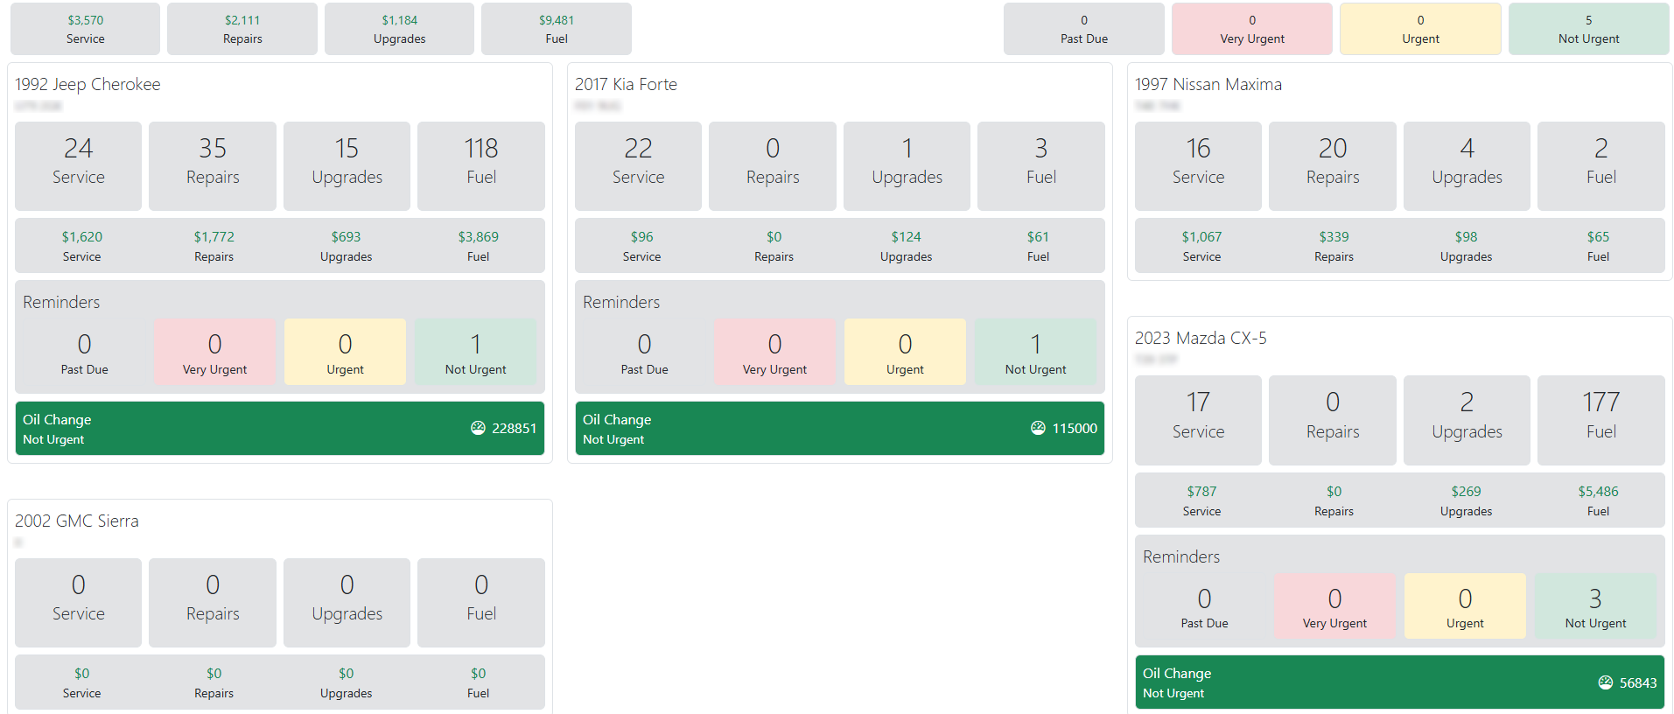The height and width of the screenshot is (714, 1674).
Task: Open the 1992 Jeep Cherokee vehicle title
Action: 88,85
